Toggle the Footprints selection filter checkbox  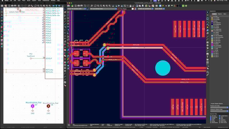click(211, 117)
